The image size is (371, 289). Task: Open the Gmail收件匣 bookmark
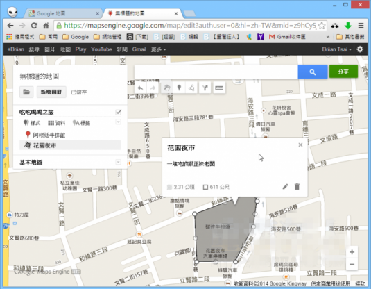click(x=287, y=37)
